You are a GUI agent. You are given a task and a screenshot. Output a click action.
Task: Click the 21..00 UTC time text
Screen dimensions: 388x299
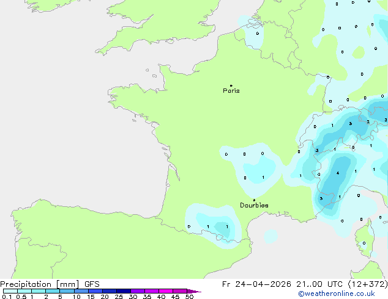319,284
